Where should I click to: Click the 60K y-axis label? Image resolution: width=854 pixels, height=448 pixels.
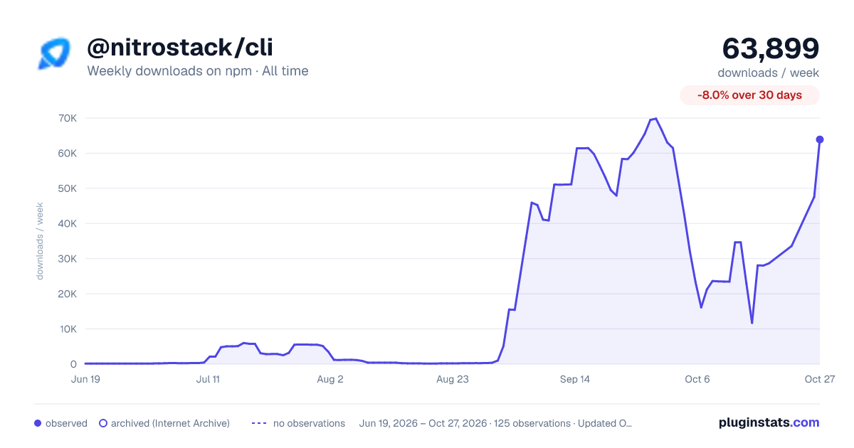point(67,153)
